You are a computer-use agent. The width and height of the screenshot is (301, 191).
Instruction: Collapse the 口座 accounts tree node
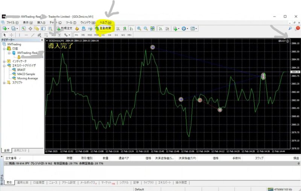tap(4, 49)
